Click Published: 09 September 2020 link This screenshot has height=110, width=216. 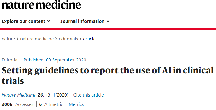click(55, 60)
